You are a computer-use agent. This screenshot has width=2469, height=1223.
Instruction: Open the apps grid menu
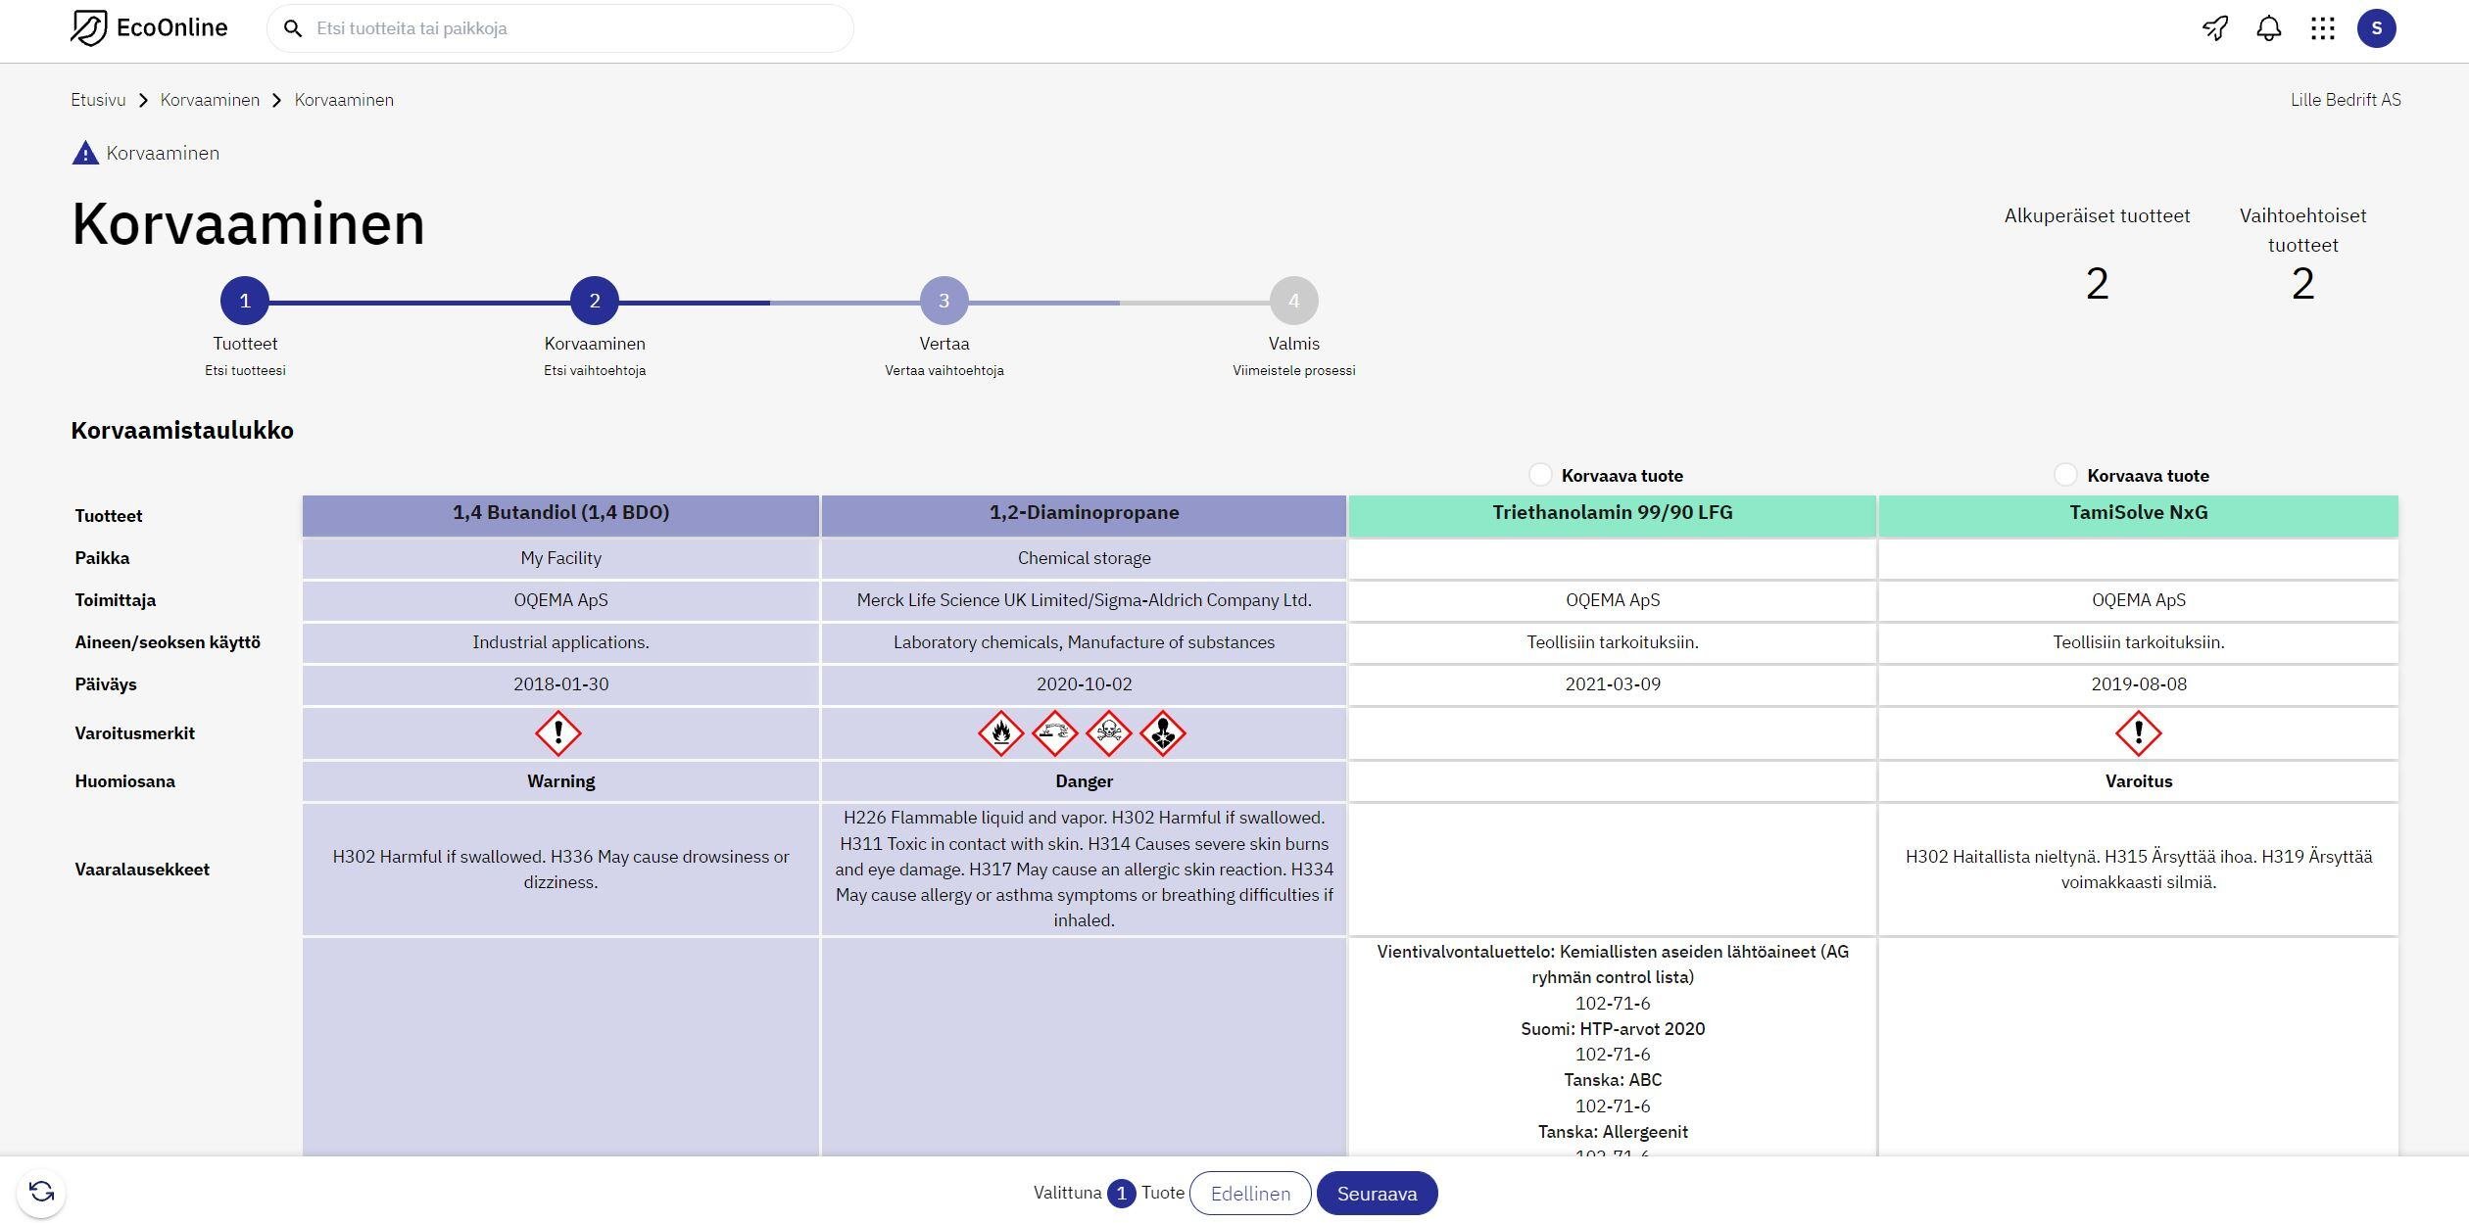[2323, 28]
